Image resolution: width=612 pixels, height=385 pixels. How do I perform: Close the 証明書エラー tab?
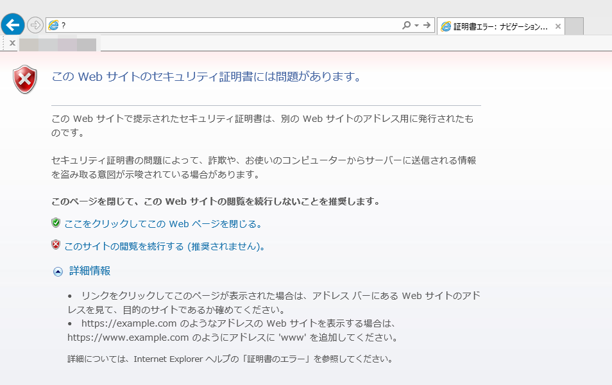557,26
